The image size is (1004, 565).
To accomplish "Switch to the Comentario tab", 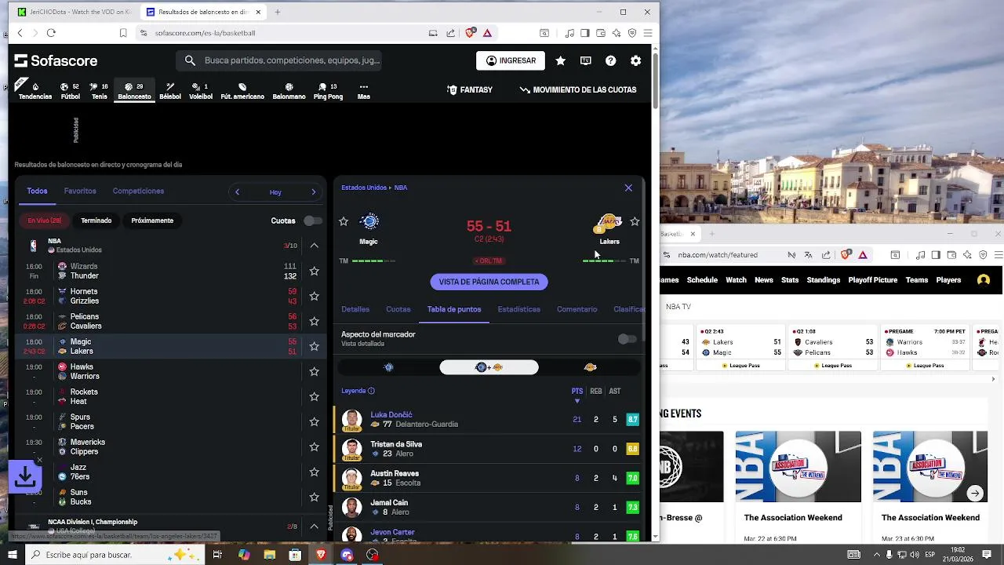I will [577, 309].
